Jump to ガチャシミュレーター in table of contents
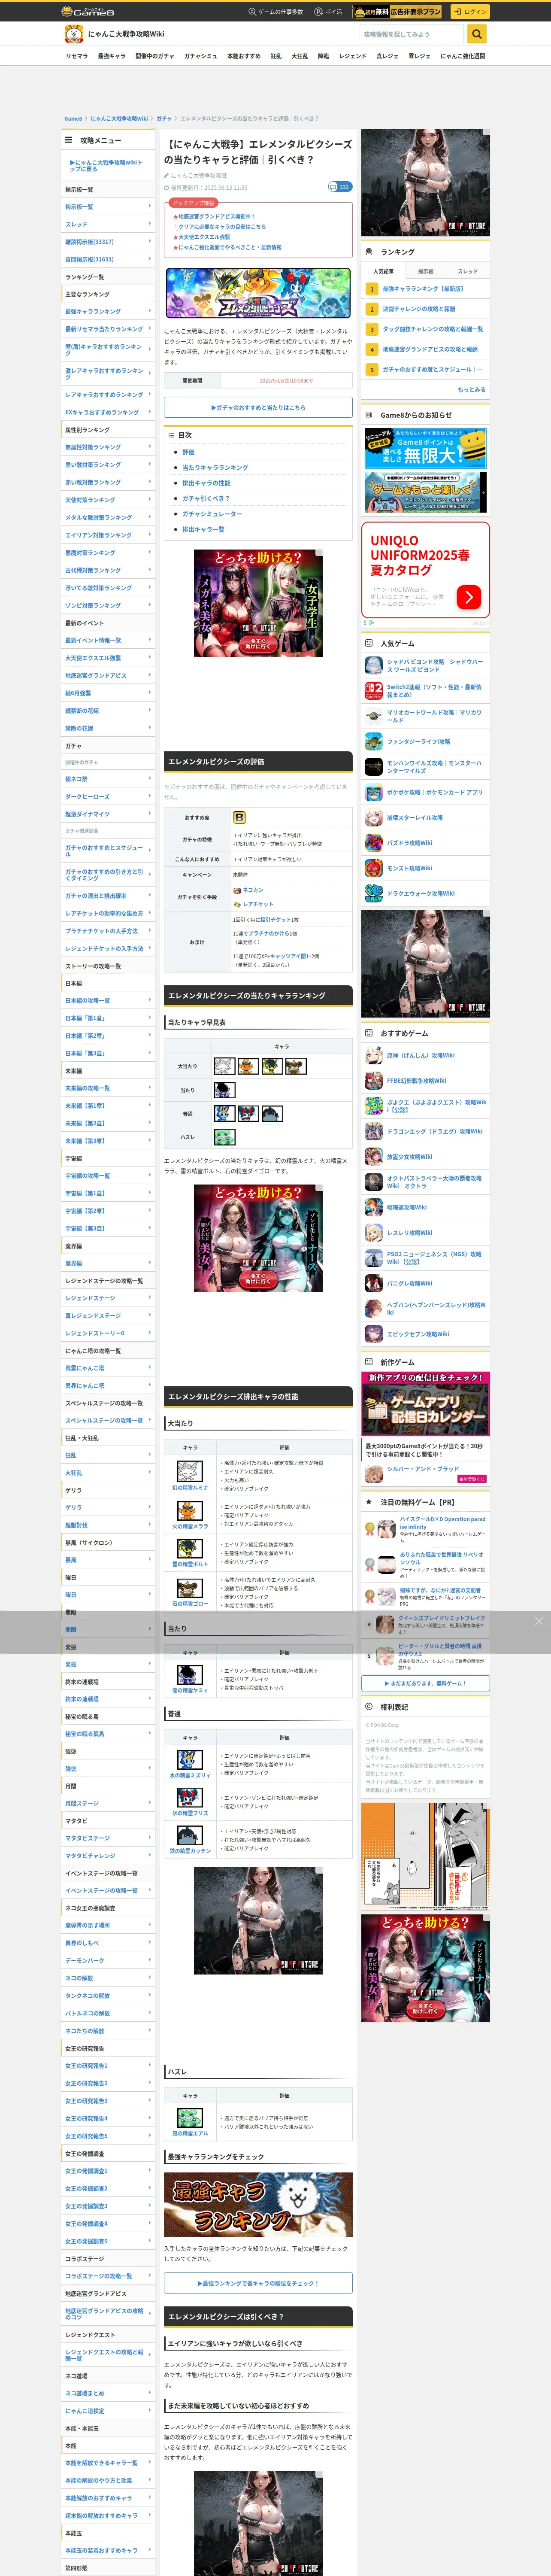This screenshot has height=2576, width=551. click(212, 514)
